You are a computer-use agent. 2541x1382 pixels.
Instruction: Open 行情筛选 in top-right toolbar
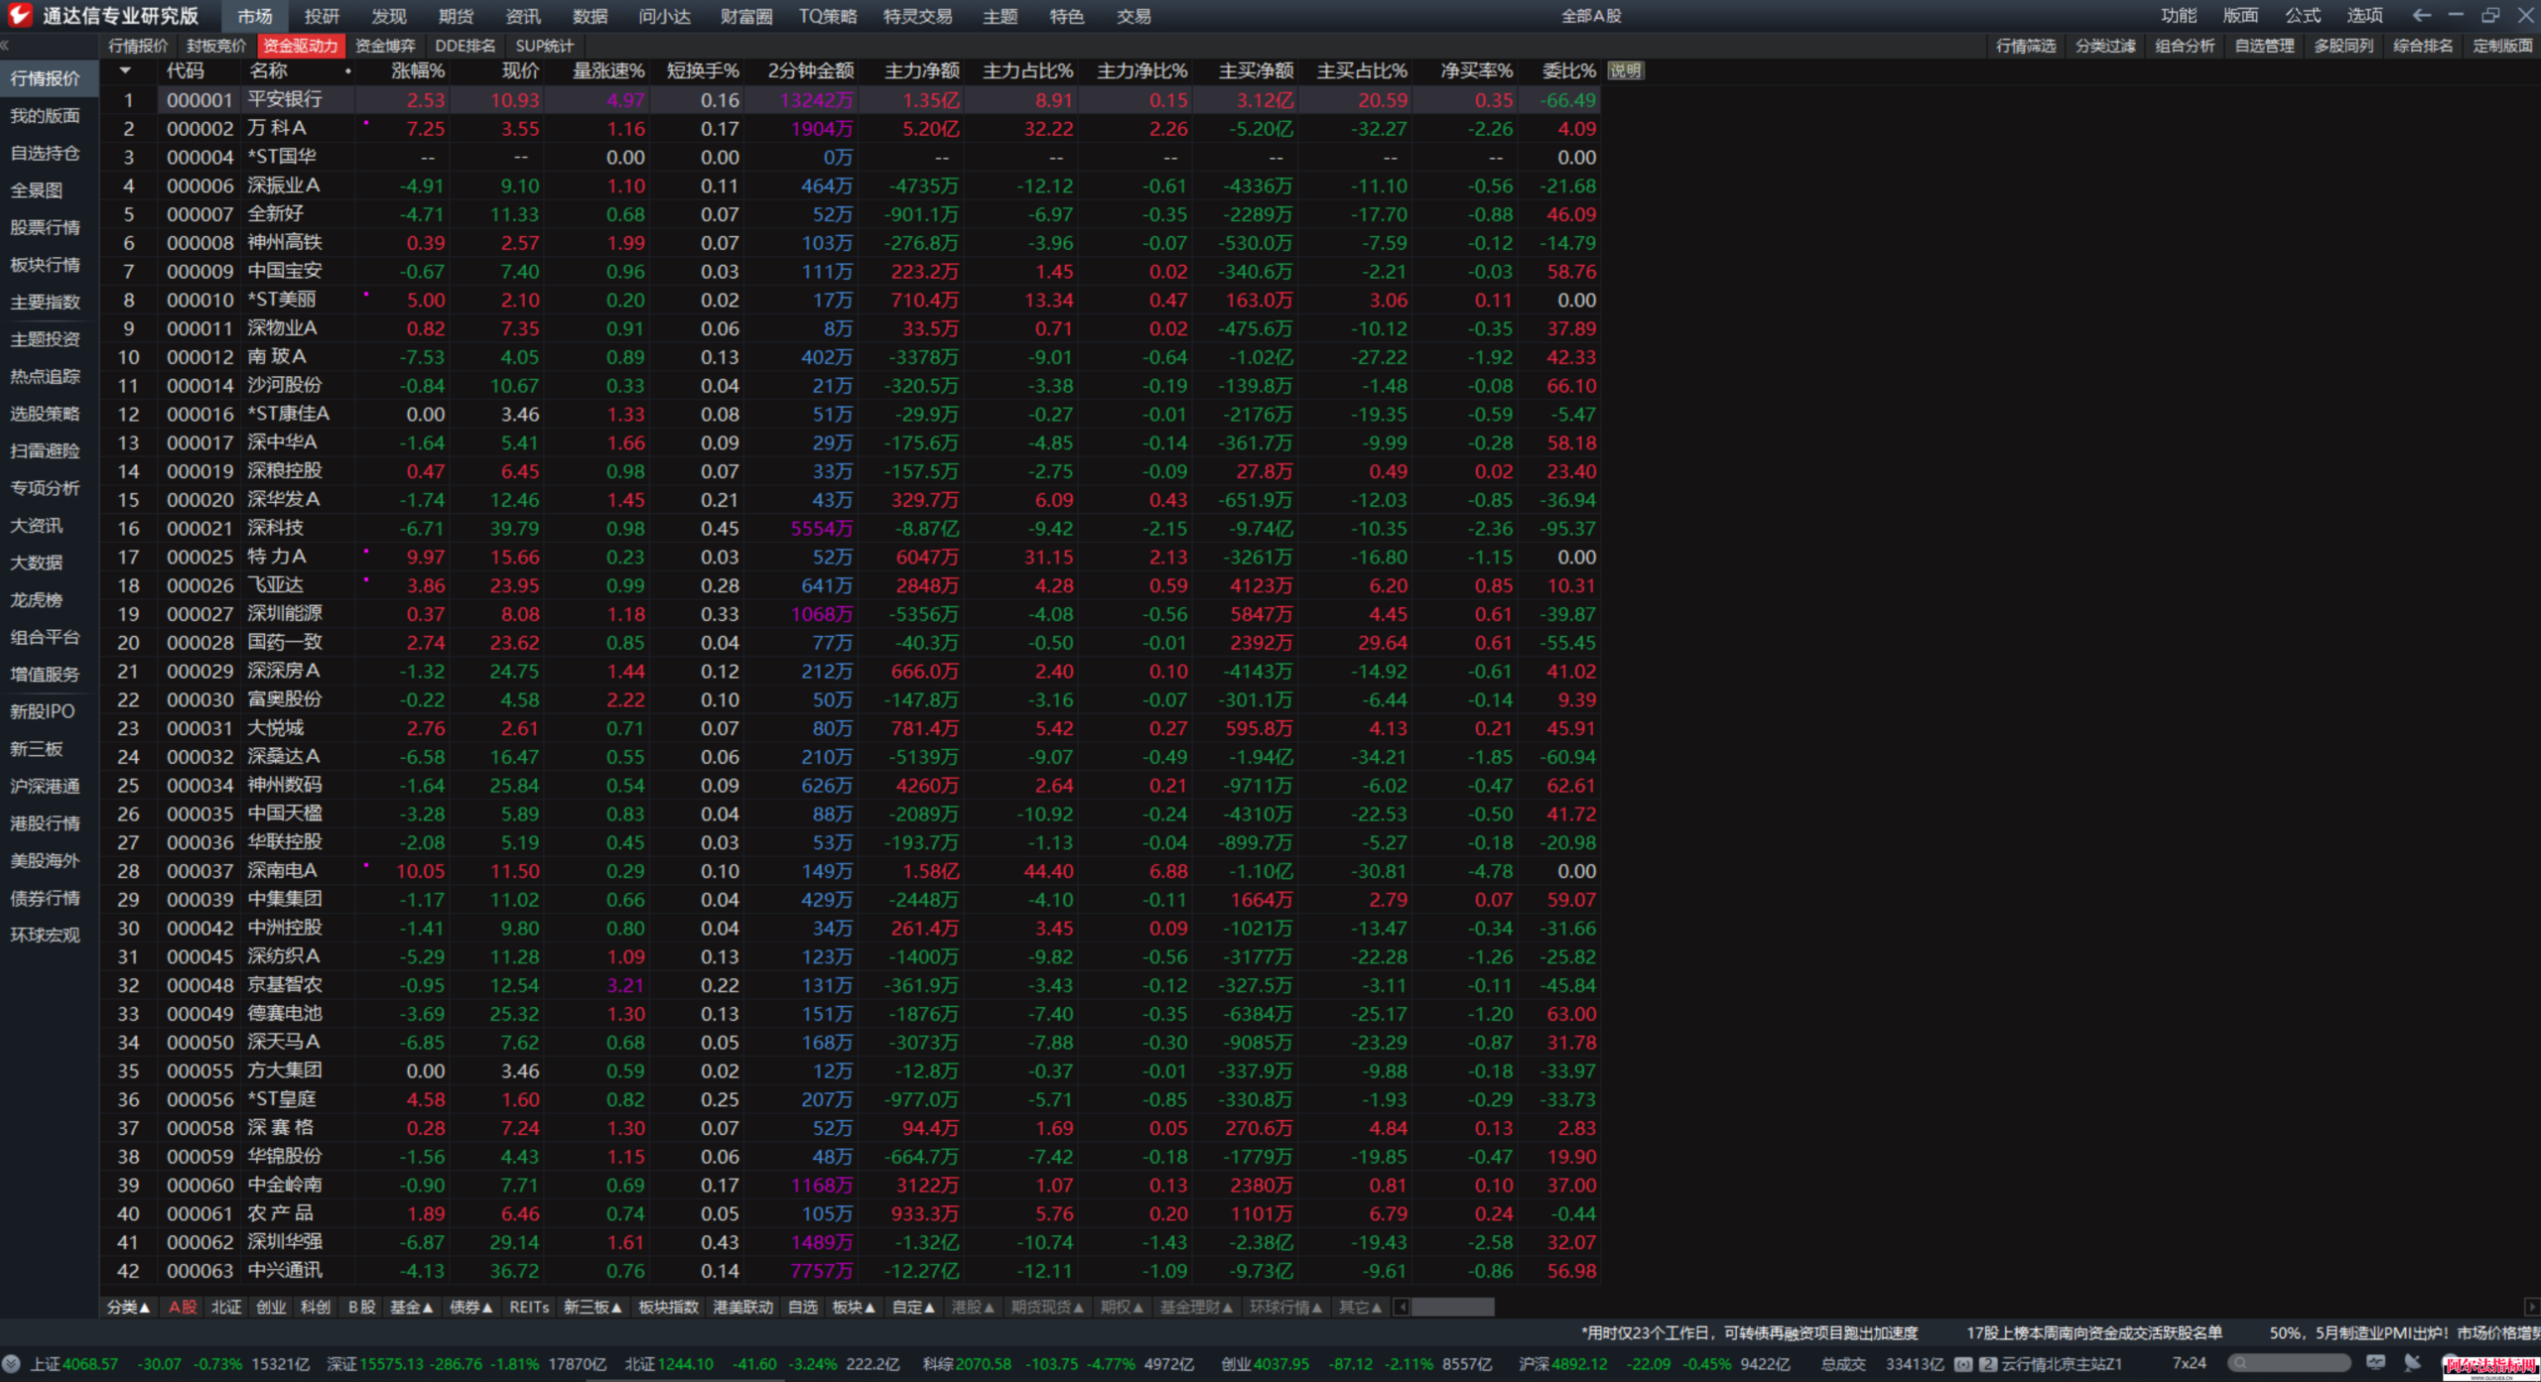pyautogui.click(x=2026, y=46)
